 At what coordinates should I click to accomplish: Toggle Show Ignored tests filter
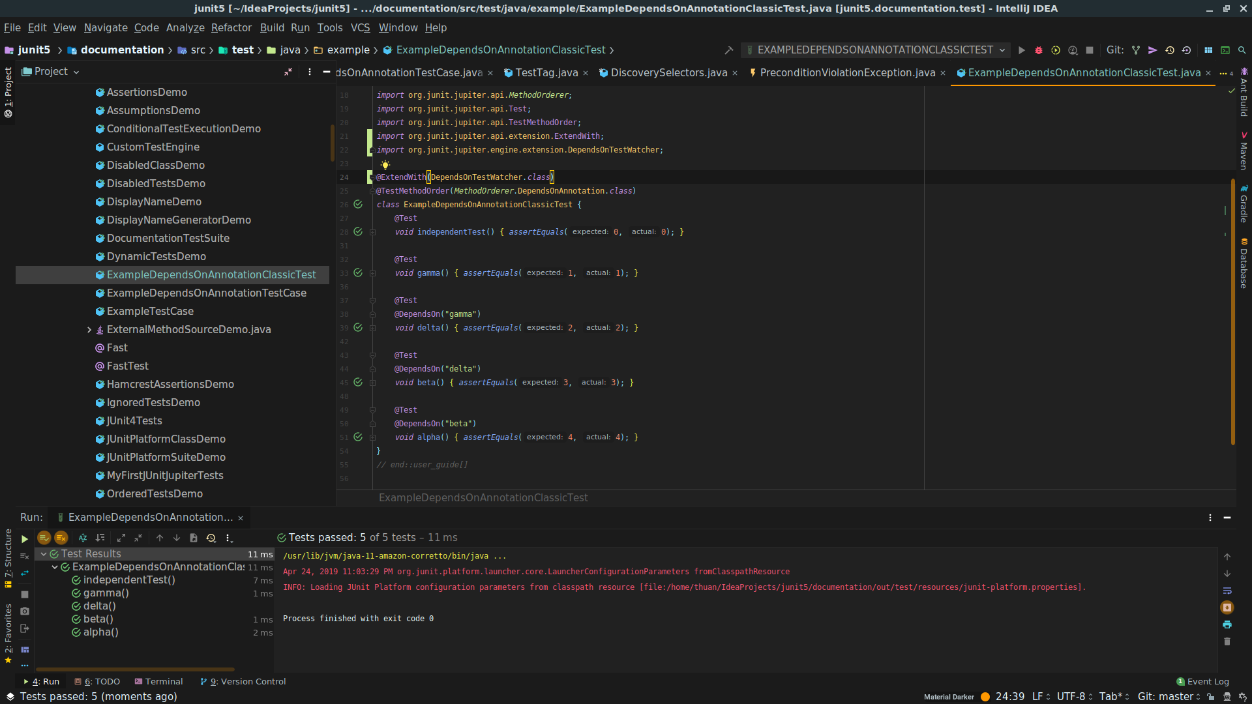(61, 538)
